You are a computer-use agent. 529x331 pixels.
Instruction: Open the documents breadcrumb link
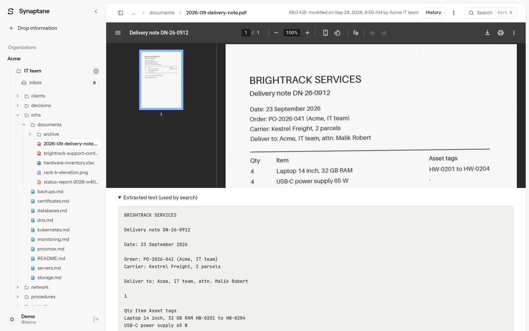162,13
